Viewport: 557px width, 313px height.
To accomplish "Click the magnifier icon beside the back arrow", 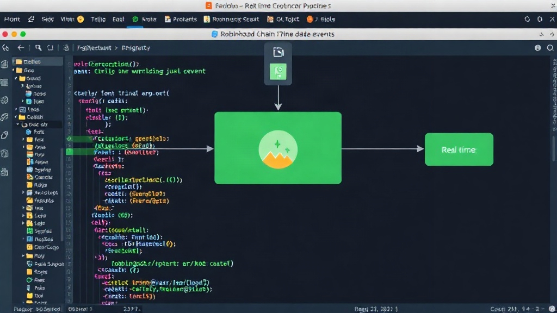I will [38, 48].
